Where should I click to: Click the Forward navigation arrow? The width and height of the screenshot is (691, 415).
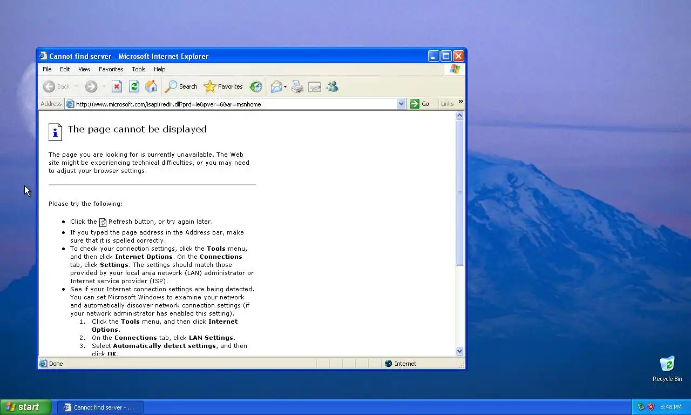click(91, 86)
